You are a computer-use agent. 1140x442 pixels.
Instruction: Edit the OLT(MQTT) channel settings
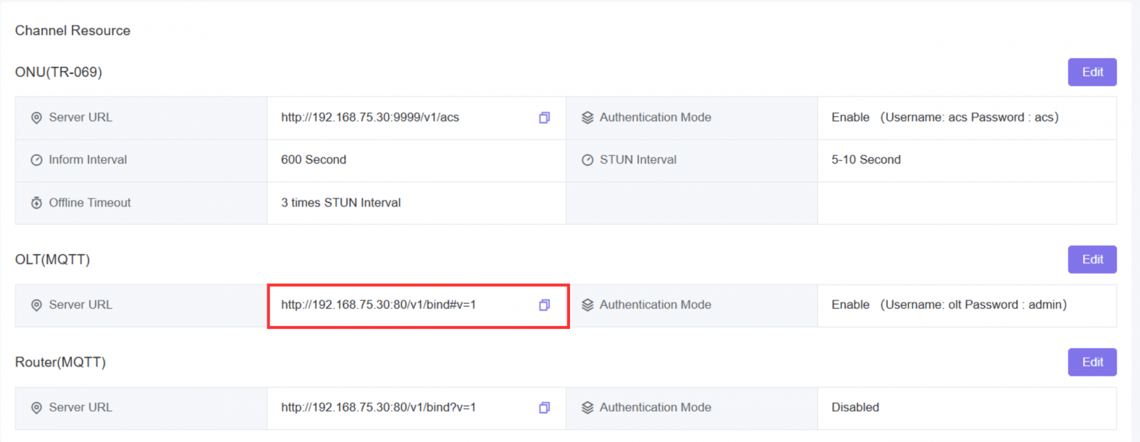click(1092, 259)
